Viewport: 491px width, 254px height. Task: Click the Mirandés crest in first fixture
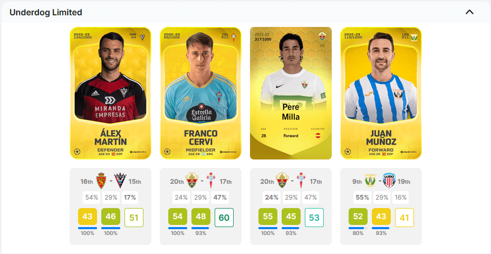[120, 181]
